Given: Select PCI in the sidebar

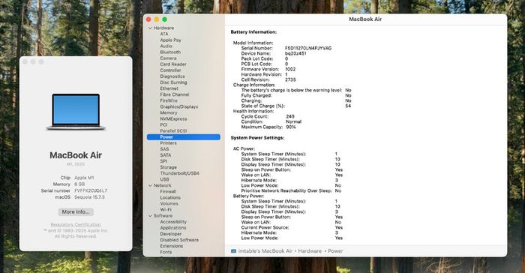Looking at the screenshot, I should (163, 125).
